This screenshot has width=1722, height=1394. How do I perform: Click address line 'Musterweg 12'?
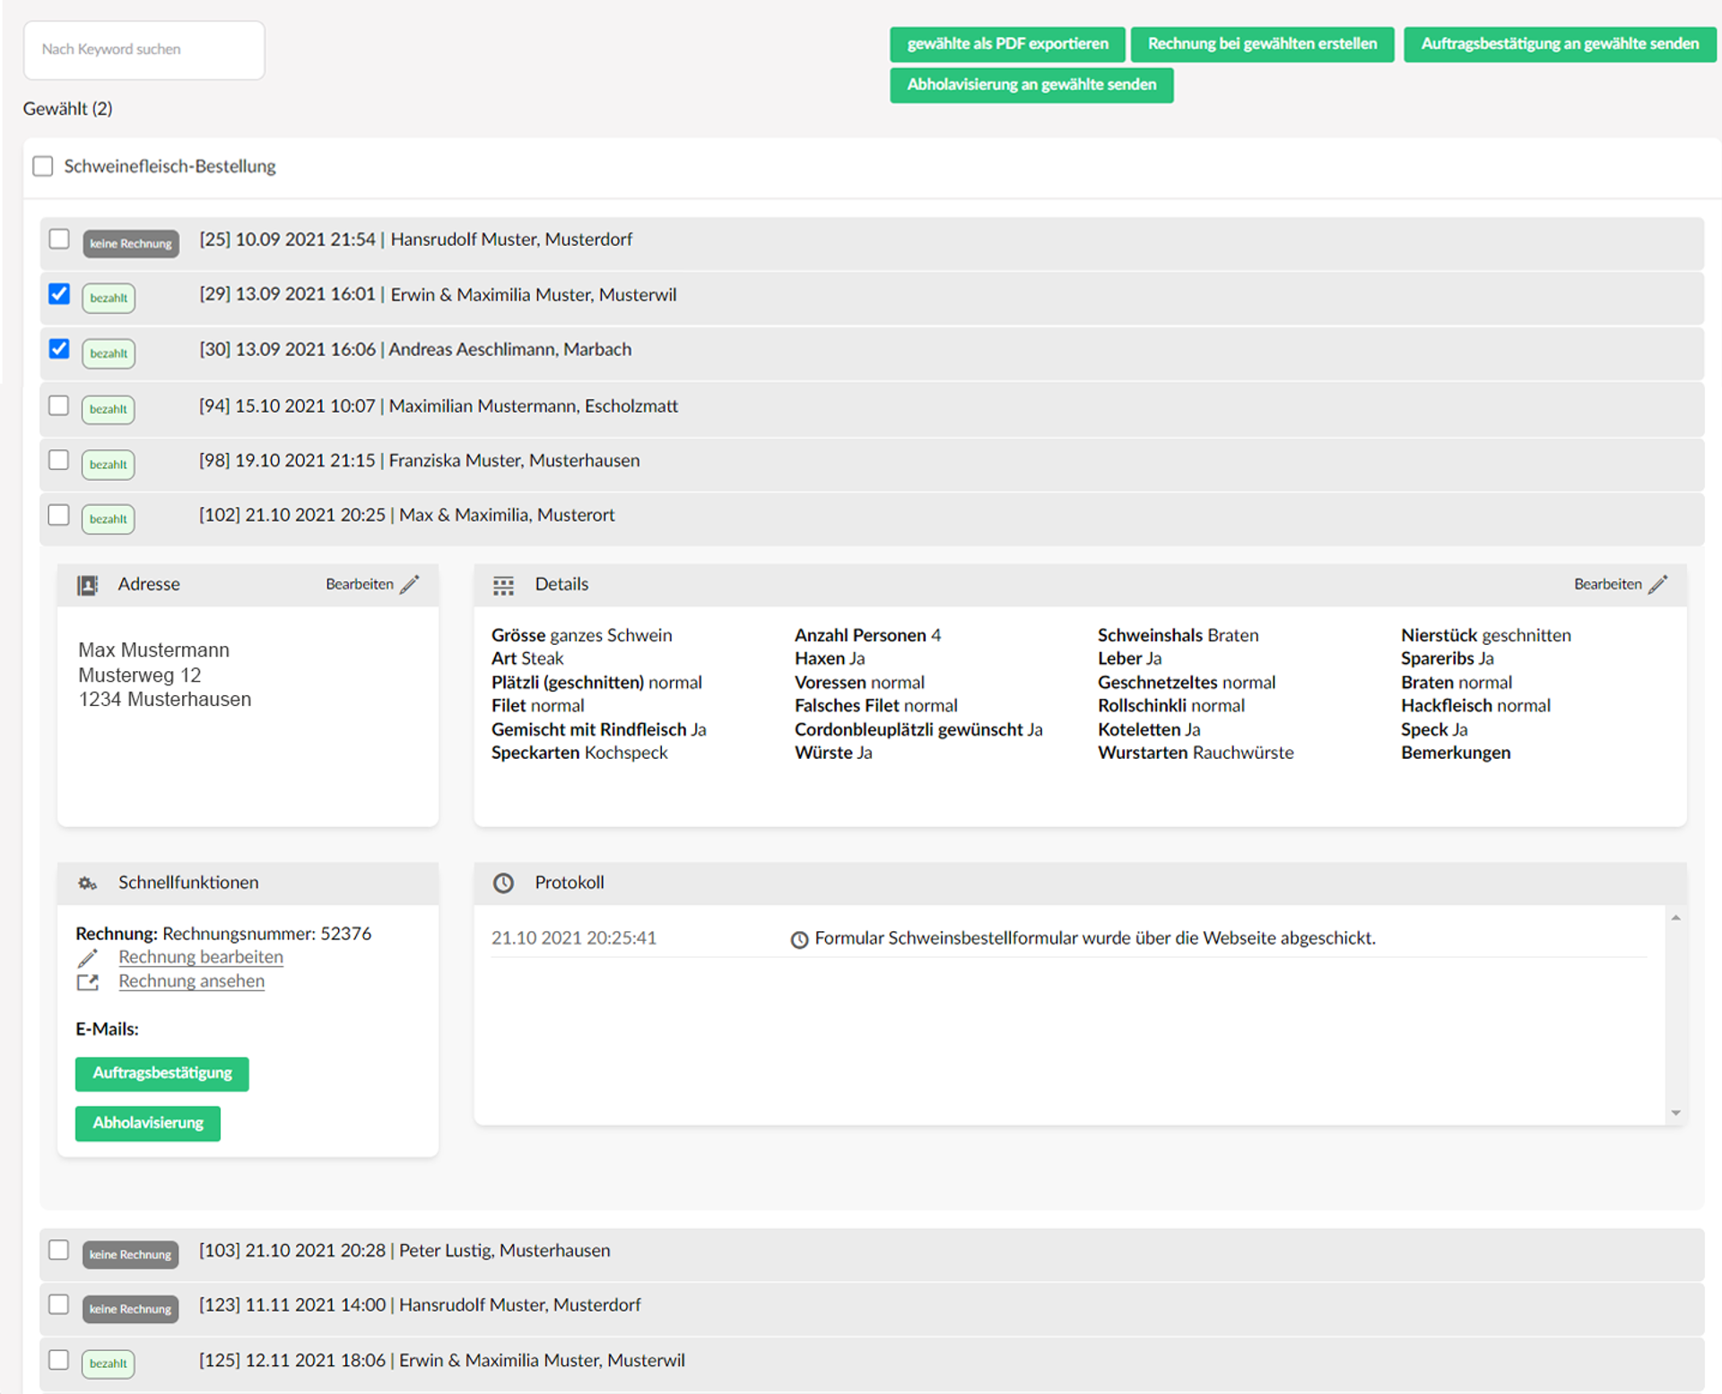(140, 675)
